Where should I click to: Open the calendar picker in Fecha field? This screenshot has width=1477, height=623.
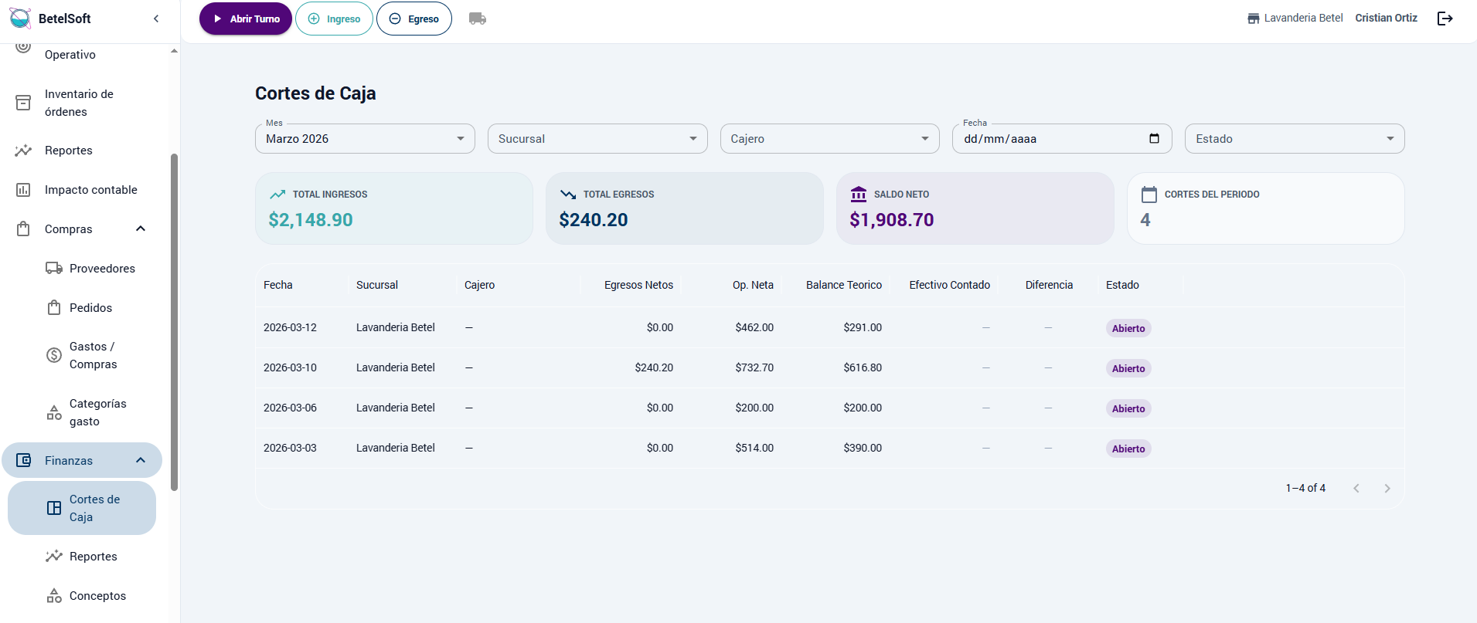[x=1154, y=139]
